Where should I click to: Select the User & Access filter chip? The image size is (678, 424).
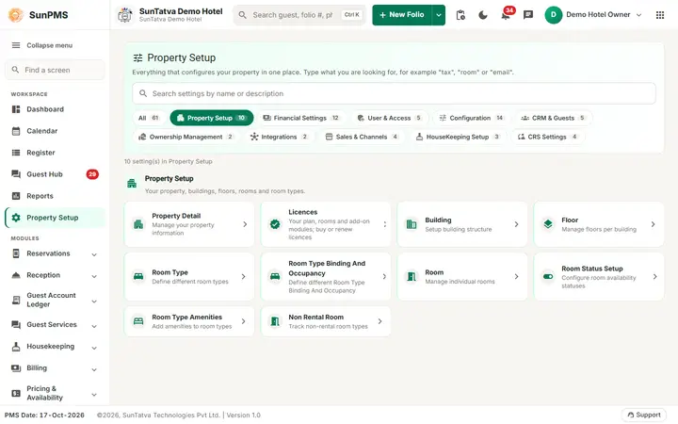[389, 118]
